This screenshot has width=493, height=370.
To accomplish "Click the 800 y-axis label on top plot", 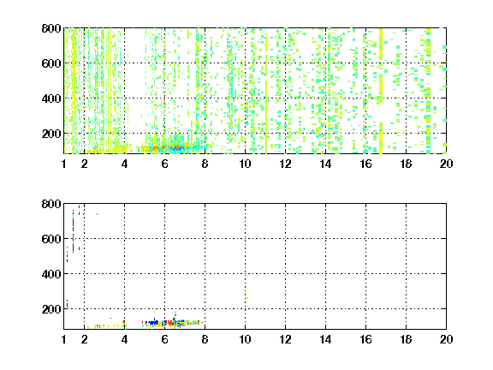I will (51, 28).
